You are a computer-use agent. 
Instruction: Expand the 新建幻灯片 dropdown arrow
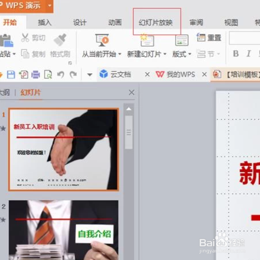tap(165, 54)
